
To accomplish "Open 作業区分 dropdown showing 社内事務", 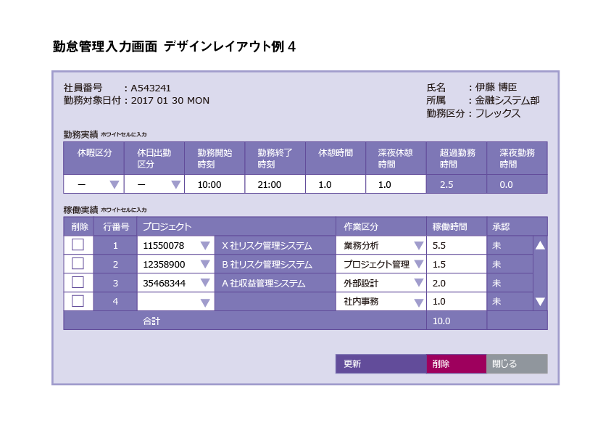I will click(x=418, y=302).
